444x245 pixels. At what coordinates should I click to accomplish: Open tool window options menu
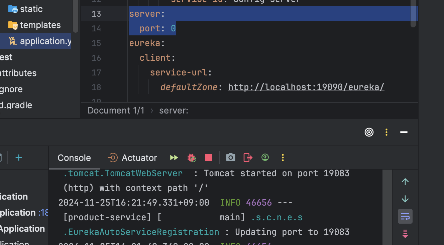(386, 132)
